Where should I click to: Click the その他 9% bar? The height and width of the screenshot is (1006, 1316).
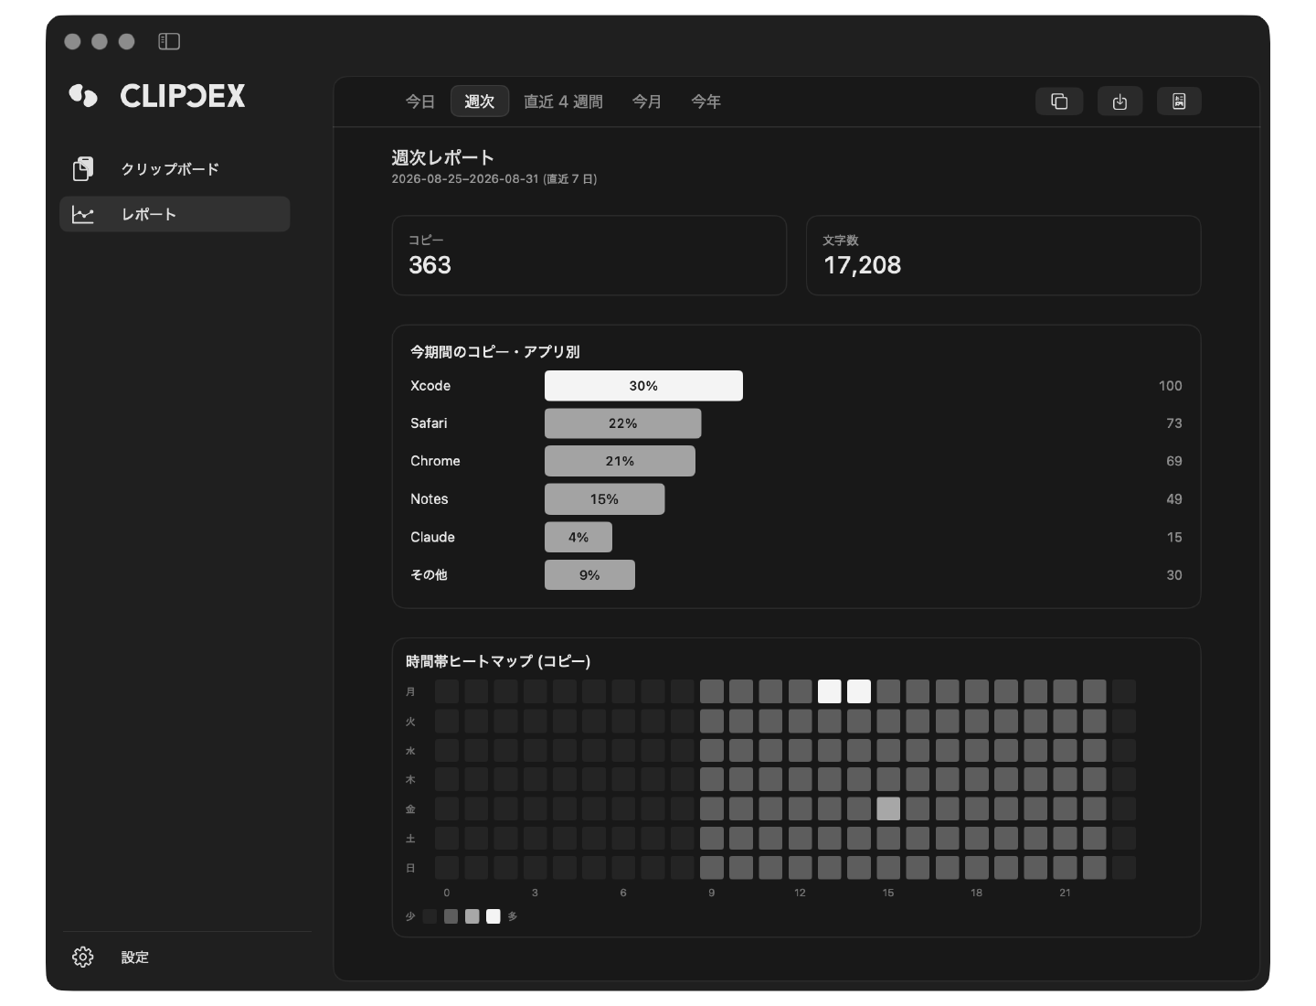pyautogui.click(x=589, y=575)
